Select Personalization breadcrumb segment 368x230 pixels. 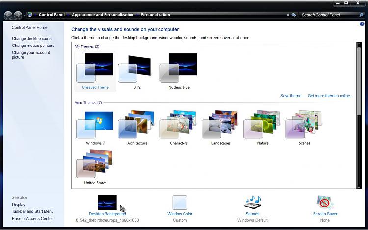point(155,15)
